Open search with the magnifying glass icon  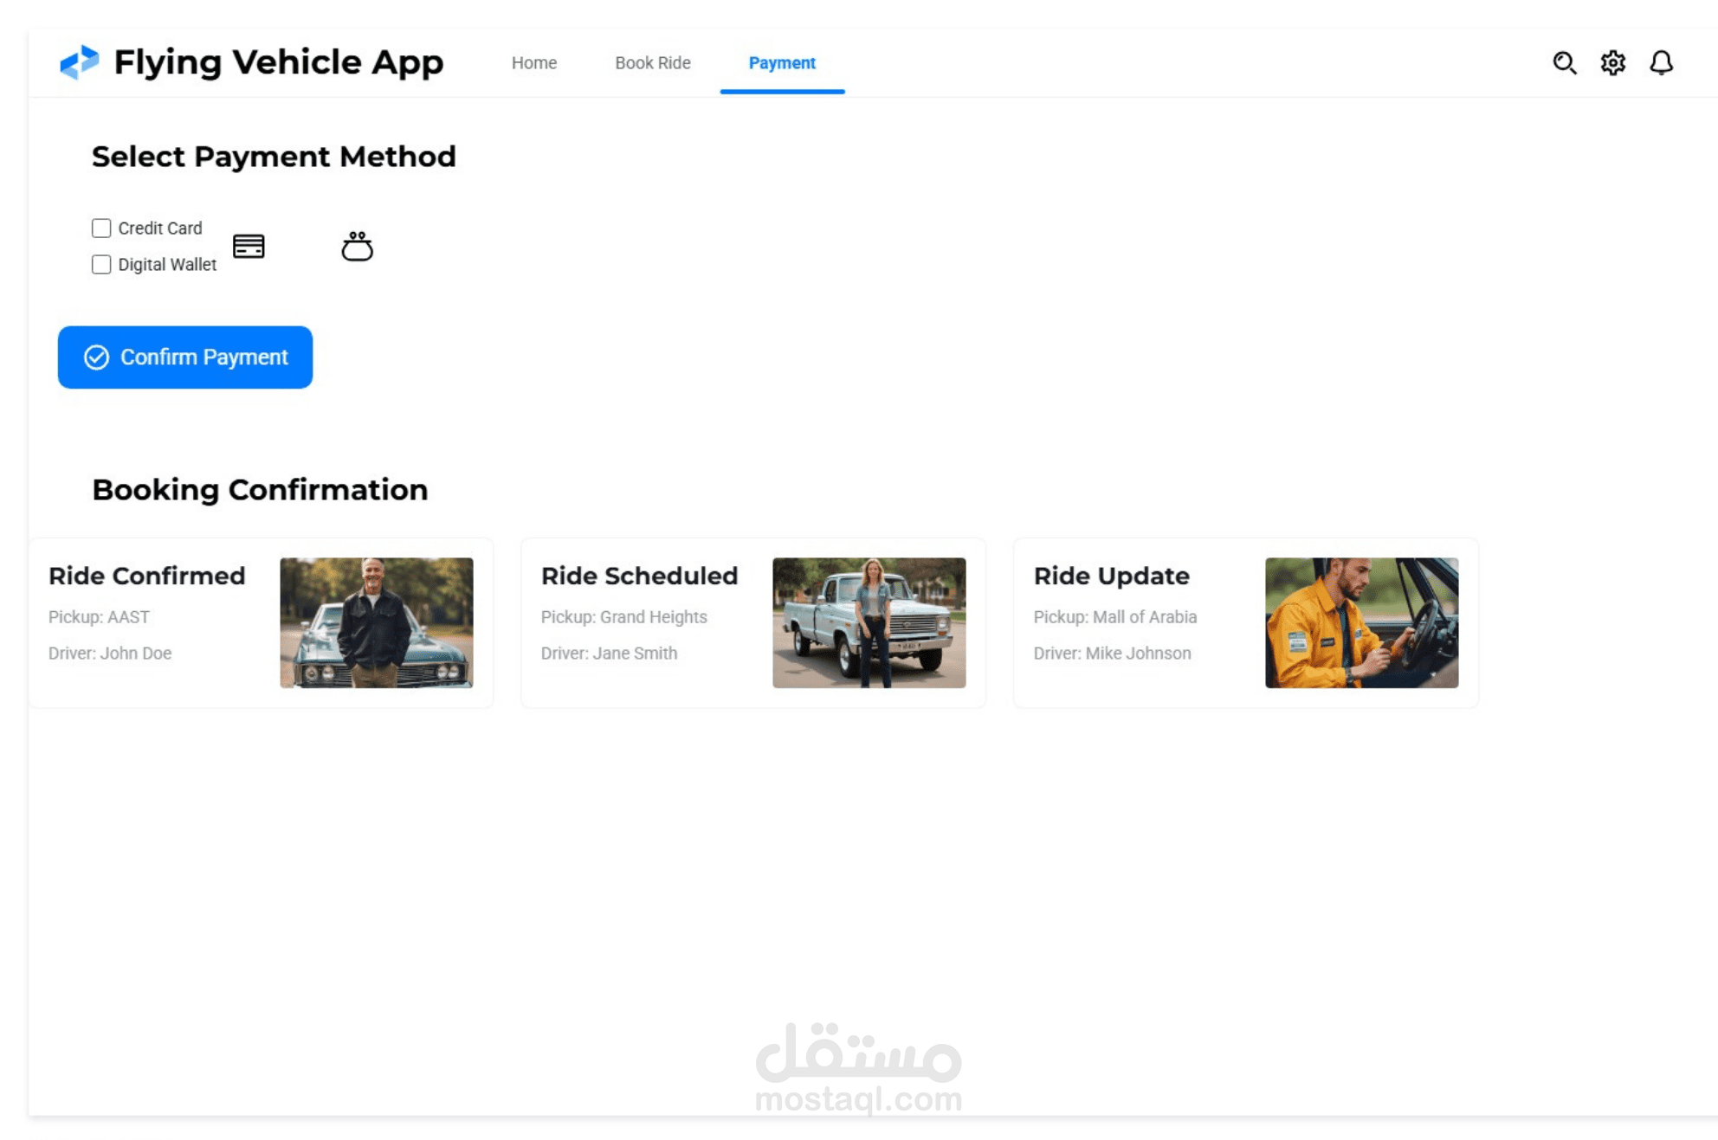tap(1564, 62)
